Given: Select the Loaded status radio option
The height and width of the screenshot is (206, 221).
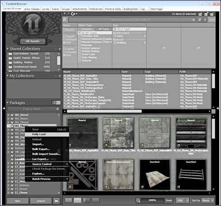Looking at the screenshot, I should [64, 49].
